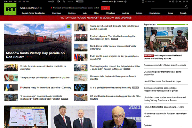This screenshot has width=192, height=128.
Task: Open Trump unconditional ceasefire ticker headline
Action: coord(76,8)
